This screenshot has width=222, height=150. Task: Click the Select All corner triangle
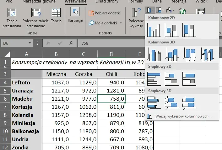(x=7, y=54)
